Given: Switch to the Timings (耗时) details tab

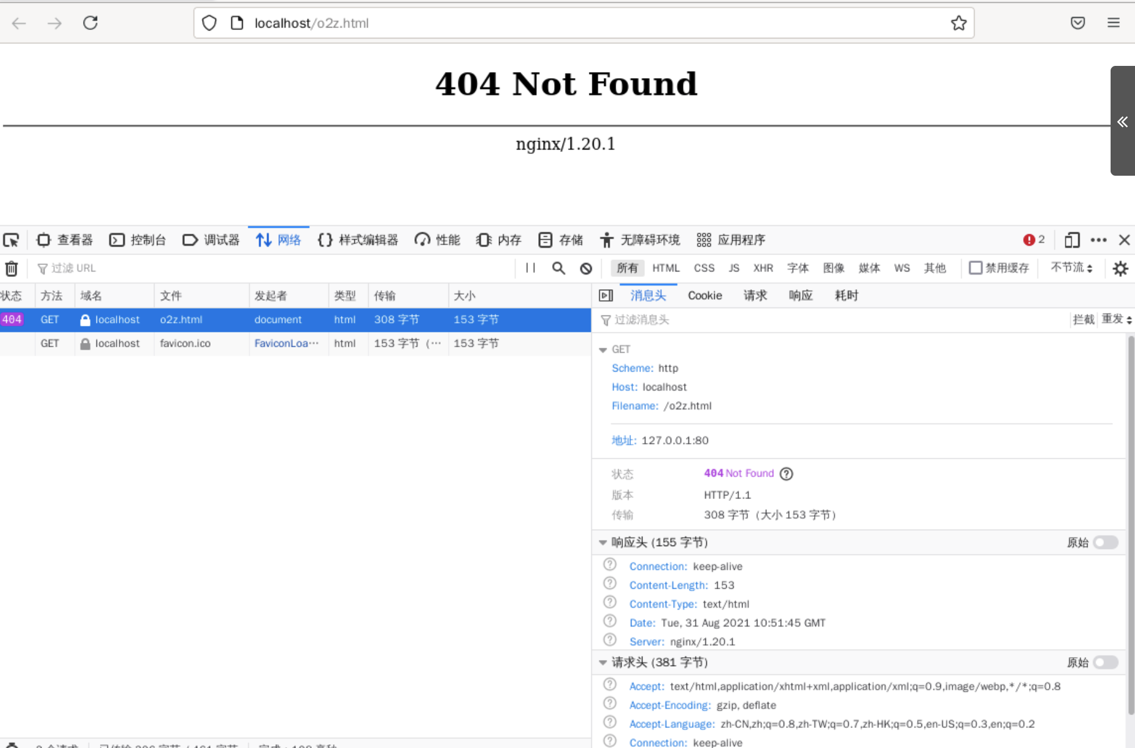Looking at the screenshot, I should pyautogui.click(x=846, y=296).
